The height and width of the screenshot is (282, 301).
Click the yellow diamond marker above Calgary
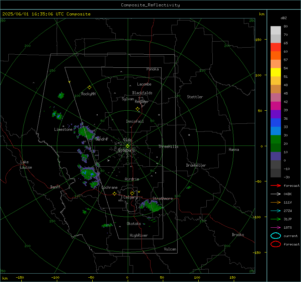pos(132,193)
